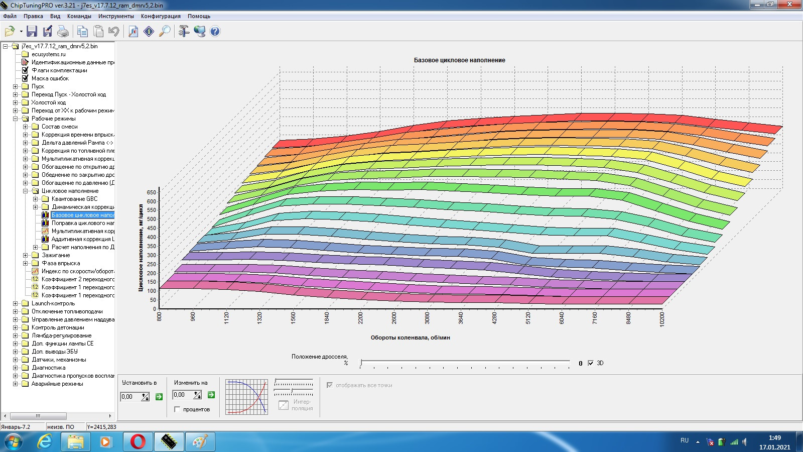The width and height of the screenshot is (803, 452).
Task: Collapse the Цикловое наполнение tree node
Action: point(26,191)
